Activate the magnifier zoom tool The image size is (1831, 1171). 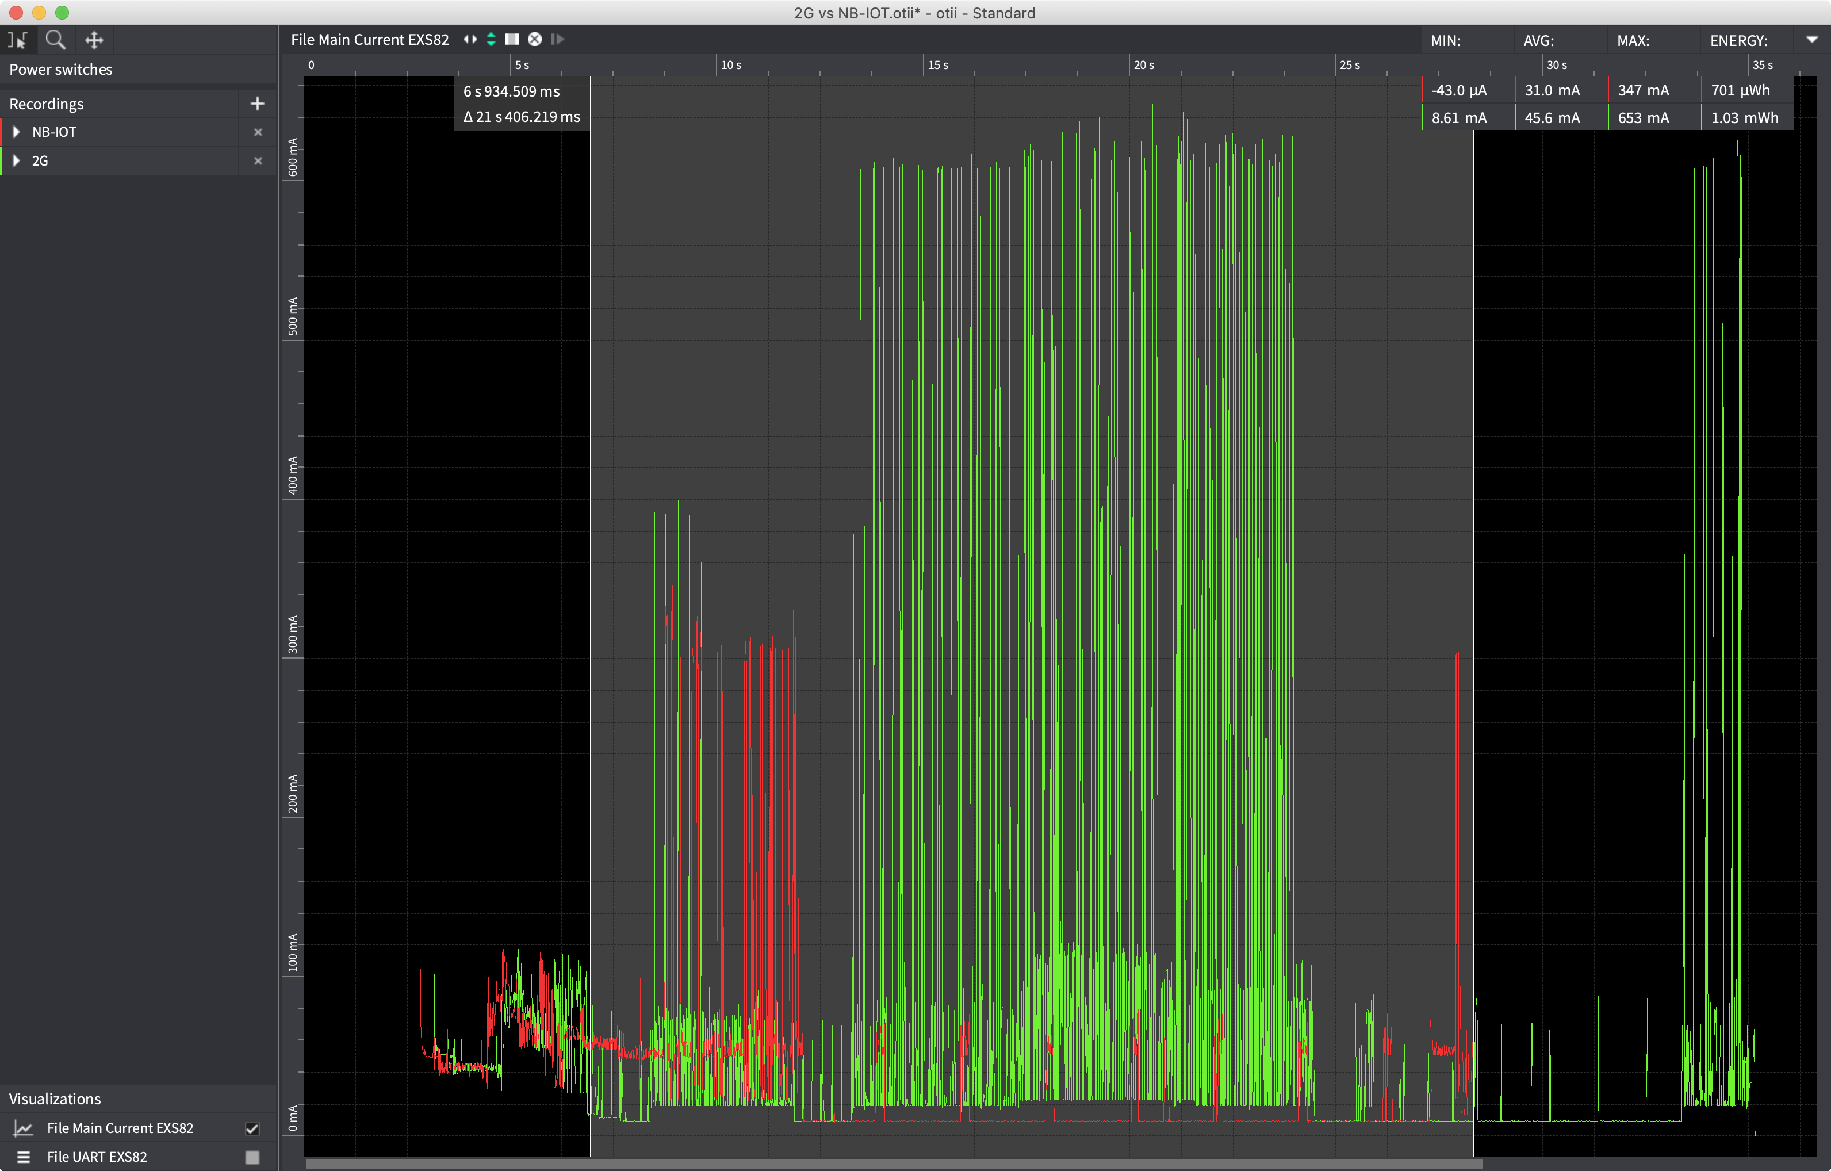tap(55, 40)
